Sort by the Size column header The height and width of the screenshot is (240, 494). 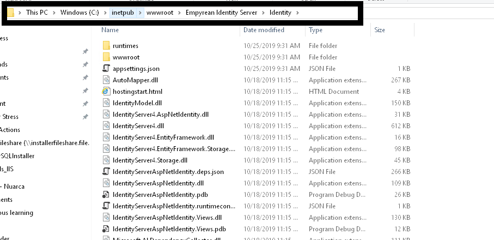click(379, 30)
